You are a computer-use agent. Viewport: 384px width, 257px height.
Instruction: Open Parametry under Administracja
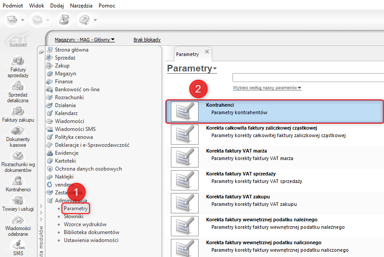pos(76,209)
